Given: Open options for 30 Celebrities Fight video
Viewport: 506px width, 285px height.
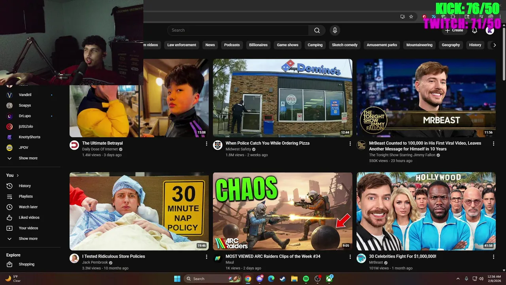Looking at the screenshot, I should point(493,257).
